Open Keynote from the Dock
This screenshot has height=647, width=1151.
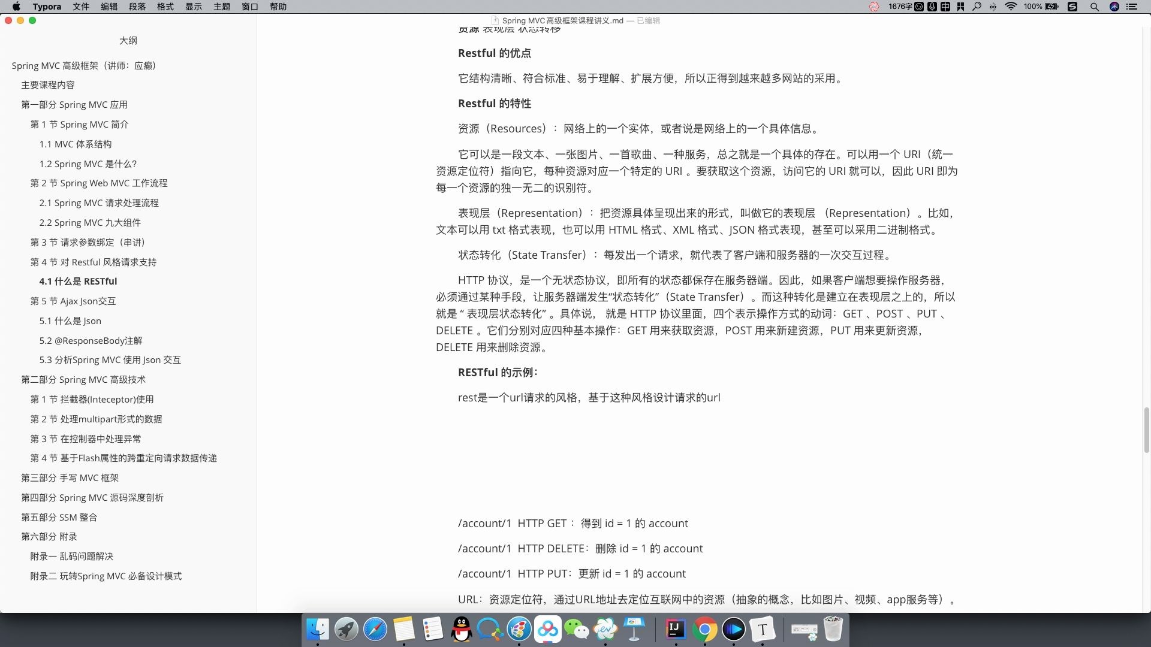(x=634, y=630)
